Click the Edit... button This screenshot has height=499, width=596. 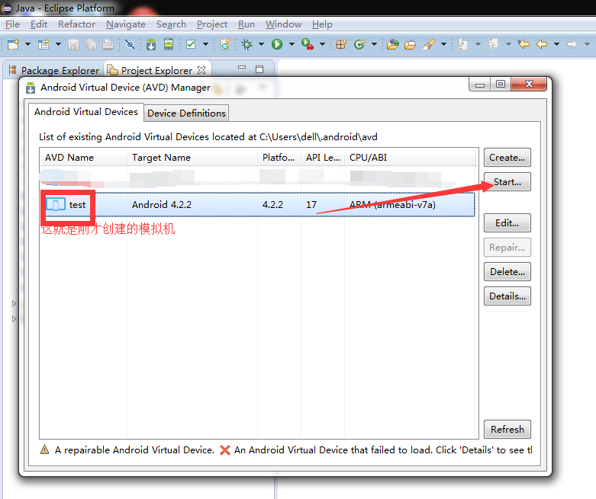tap(507, 222)
